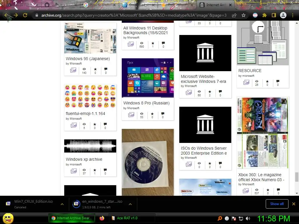Click reviews bubble on RESOURCE item
This screenshot has width=299, height=224.
pyautogui.click(x=278, y=81)
